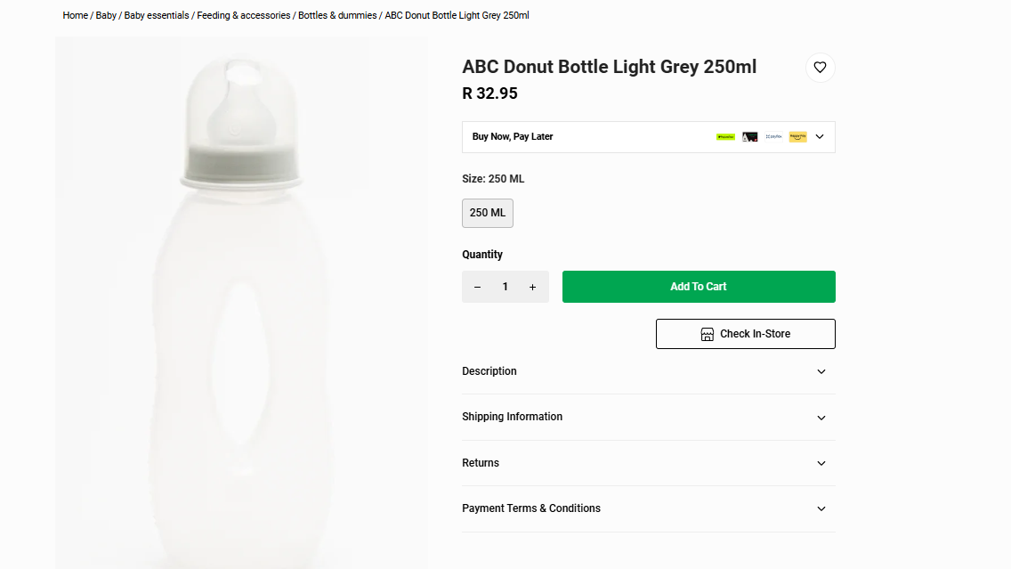Click the quantity number field
The image size is (1011, 569).
point(505,287)
